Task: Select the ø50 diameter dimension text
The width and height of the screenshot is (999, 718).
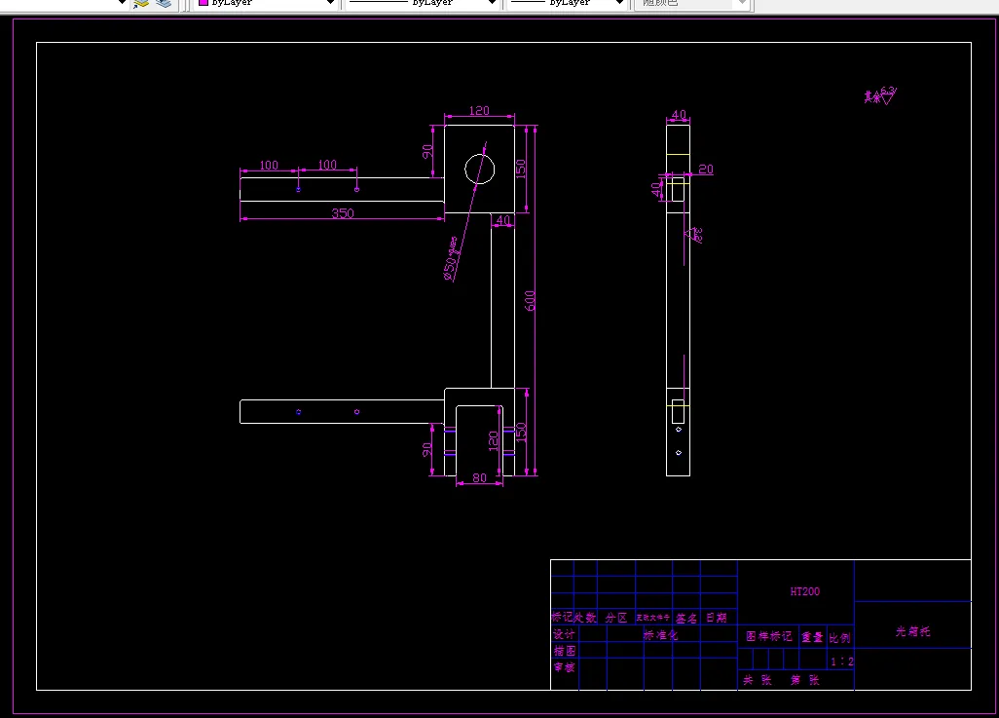Action: point(451,259)
